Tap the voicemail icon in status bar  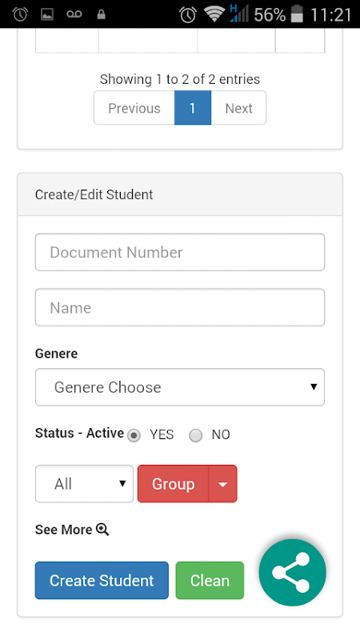point(74,14)
